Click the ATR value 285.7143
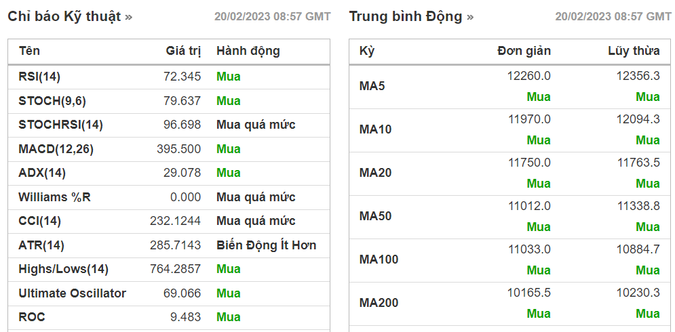 (x=175, y=245)
